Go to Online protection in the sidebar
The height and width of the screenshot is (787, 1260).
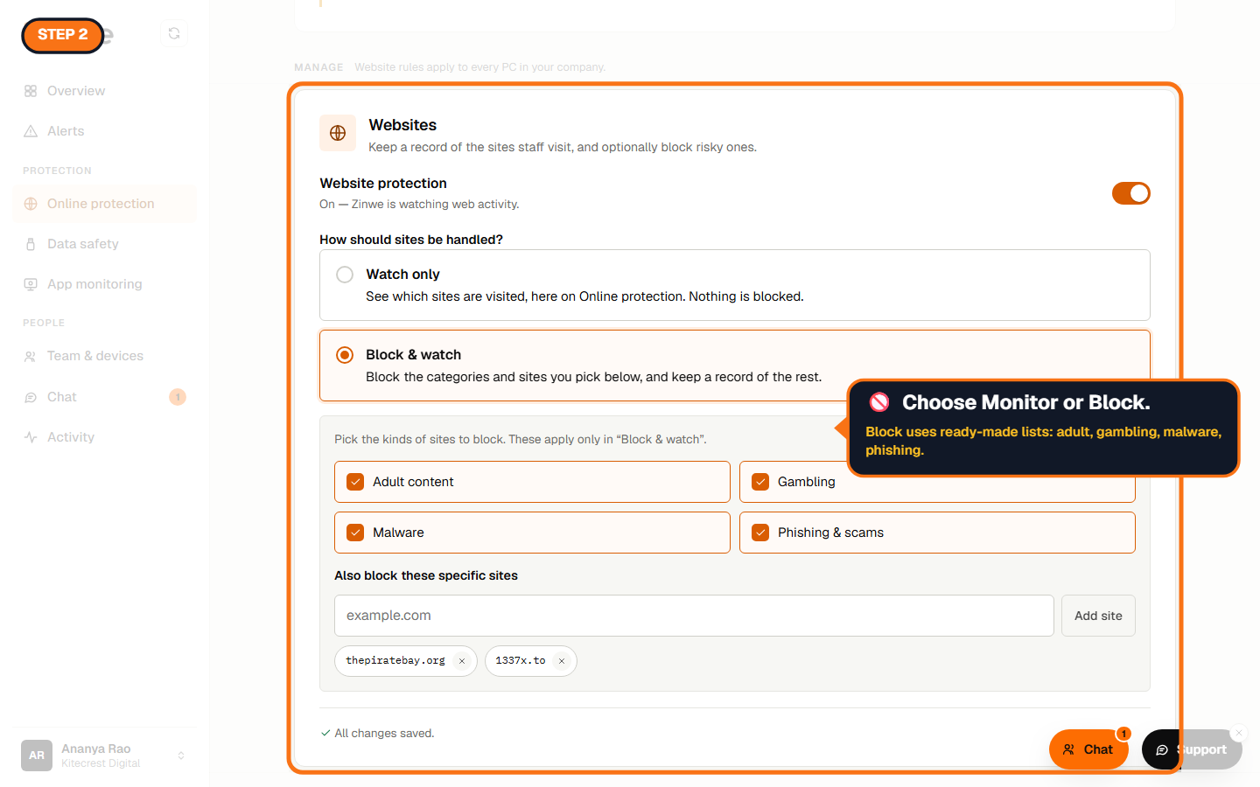pyautogui.click(x=105, y=204)
